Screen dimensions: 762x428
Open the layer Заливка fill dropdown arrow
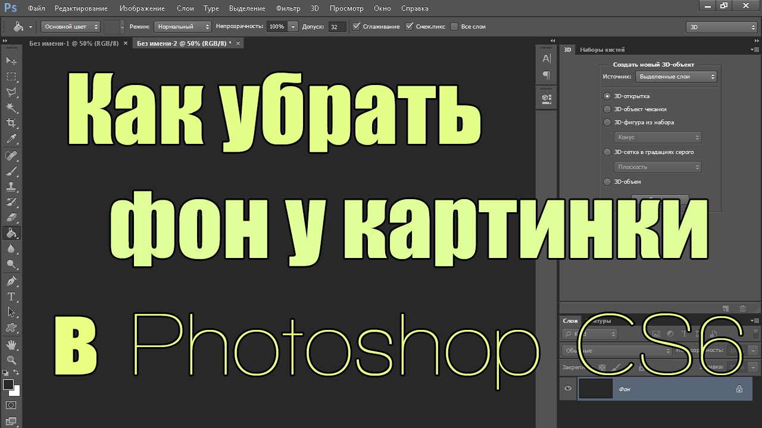(753, 367)
